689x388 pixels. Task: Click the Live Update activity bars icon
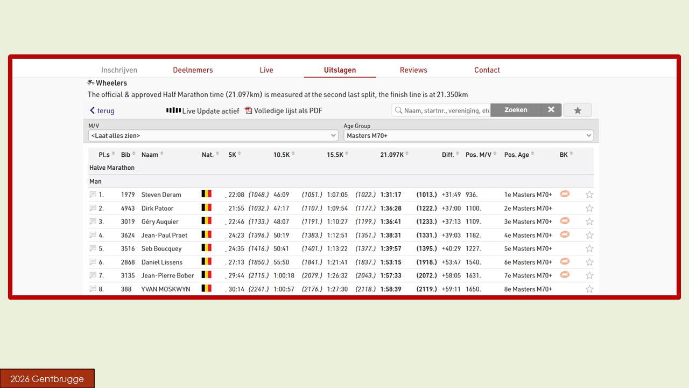tap(173, 110)
